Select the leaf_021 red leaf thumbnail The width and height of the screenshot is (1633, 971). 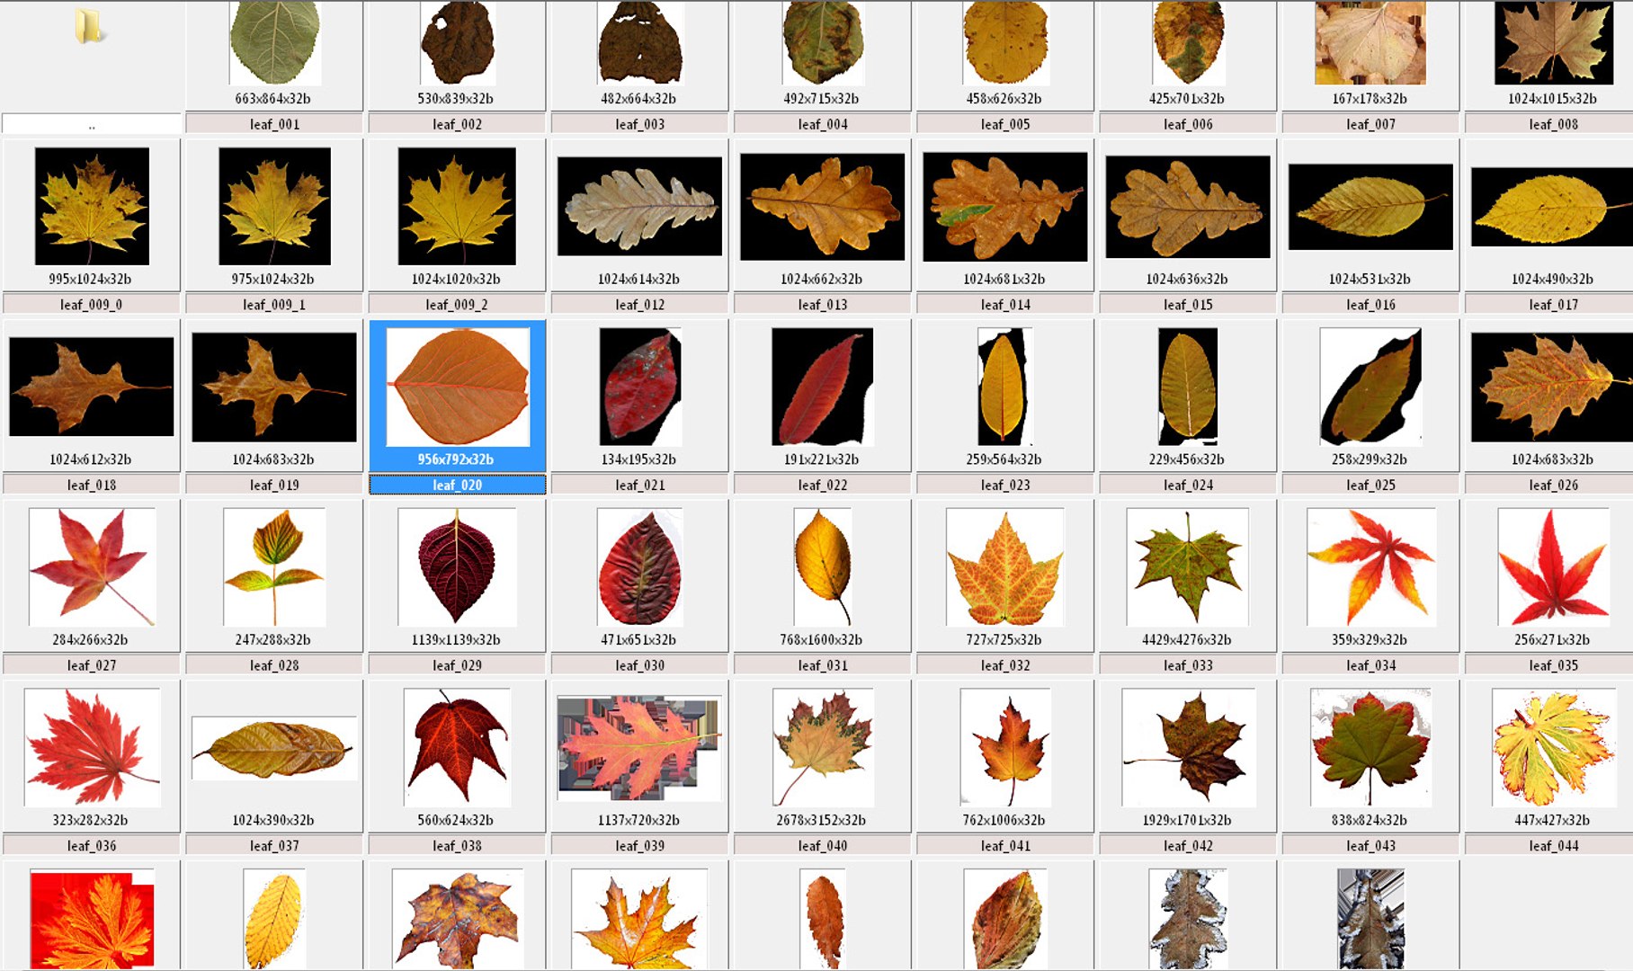639,387
